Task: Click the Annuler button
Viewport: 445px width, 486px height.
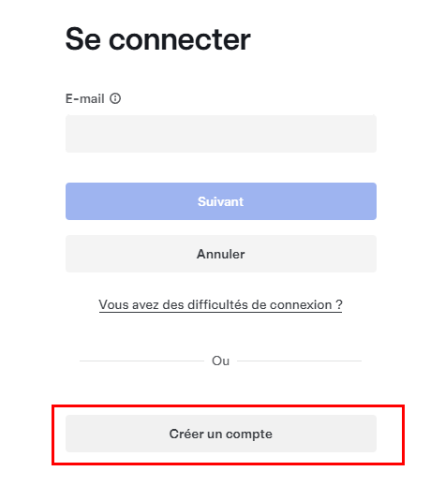Action: 221,254
